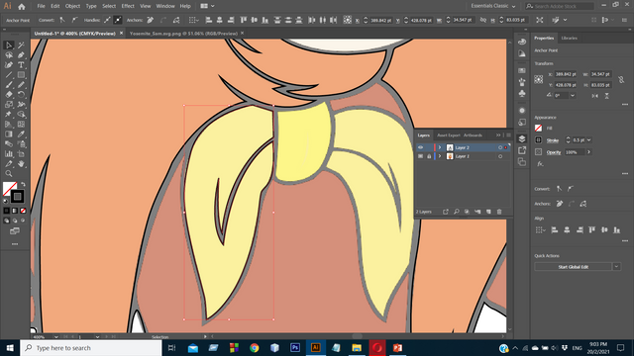Select the Hand tool
634x356 pixels.
coord(21,164)
